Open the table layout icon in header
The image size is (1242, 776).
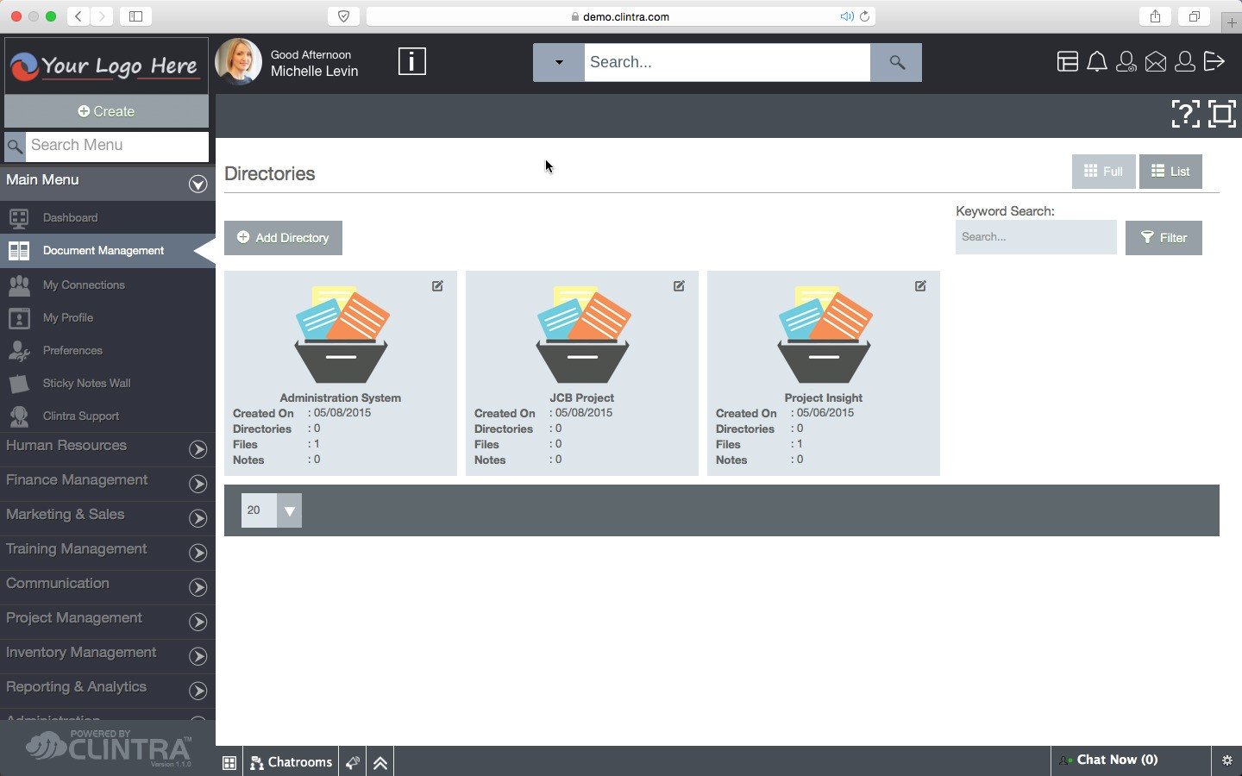tap(1067, 61)
